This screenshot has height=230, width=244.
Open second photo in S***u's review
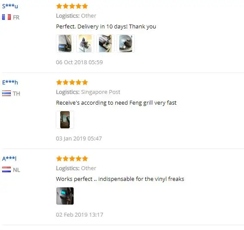tap(85, 44)
